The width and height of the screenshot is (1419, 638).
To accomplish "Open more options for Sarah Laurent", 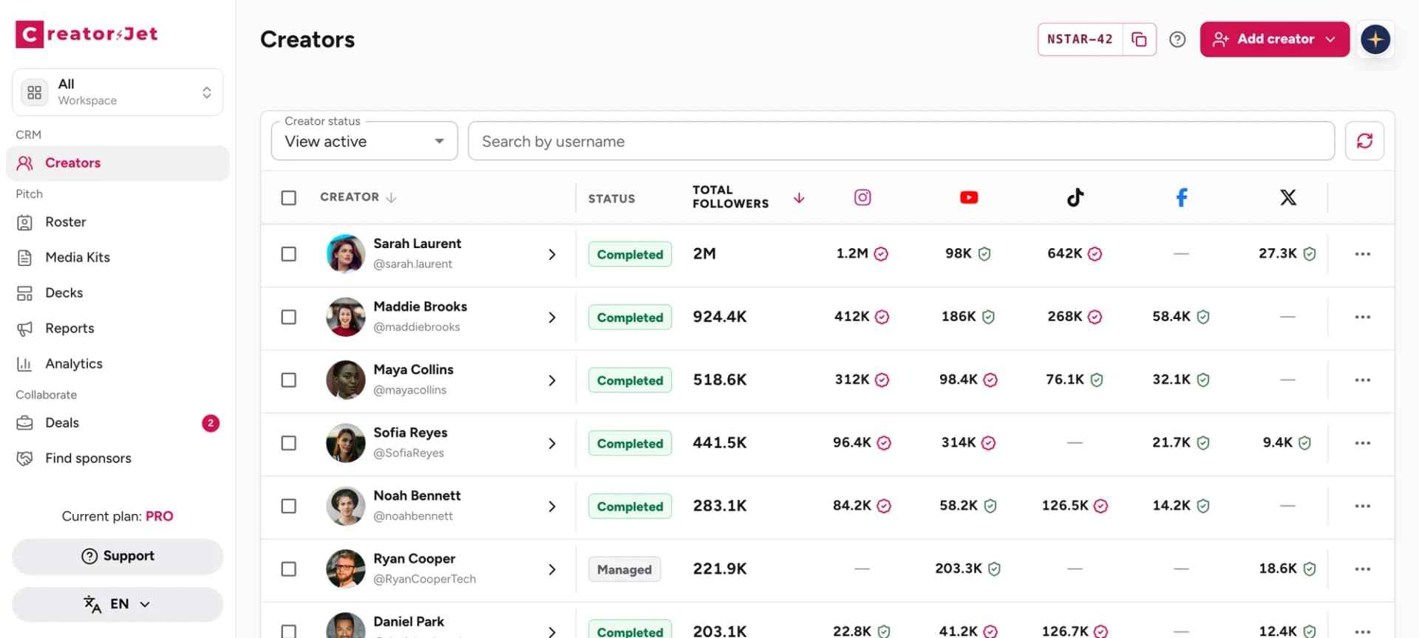I will coord(1363,254).
